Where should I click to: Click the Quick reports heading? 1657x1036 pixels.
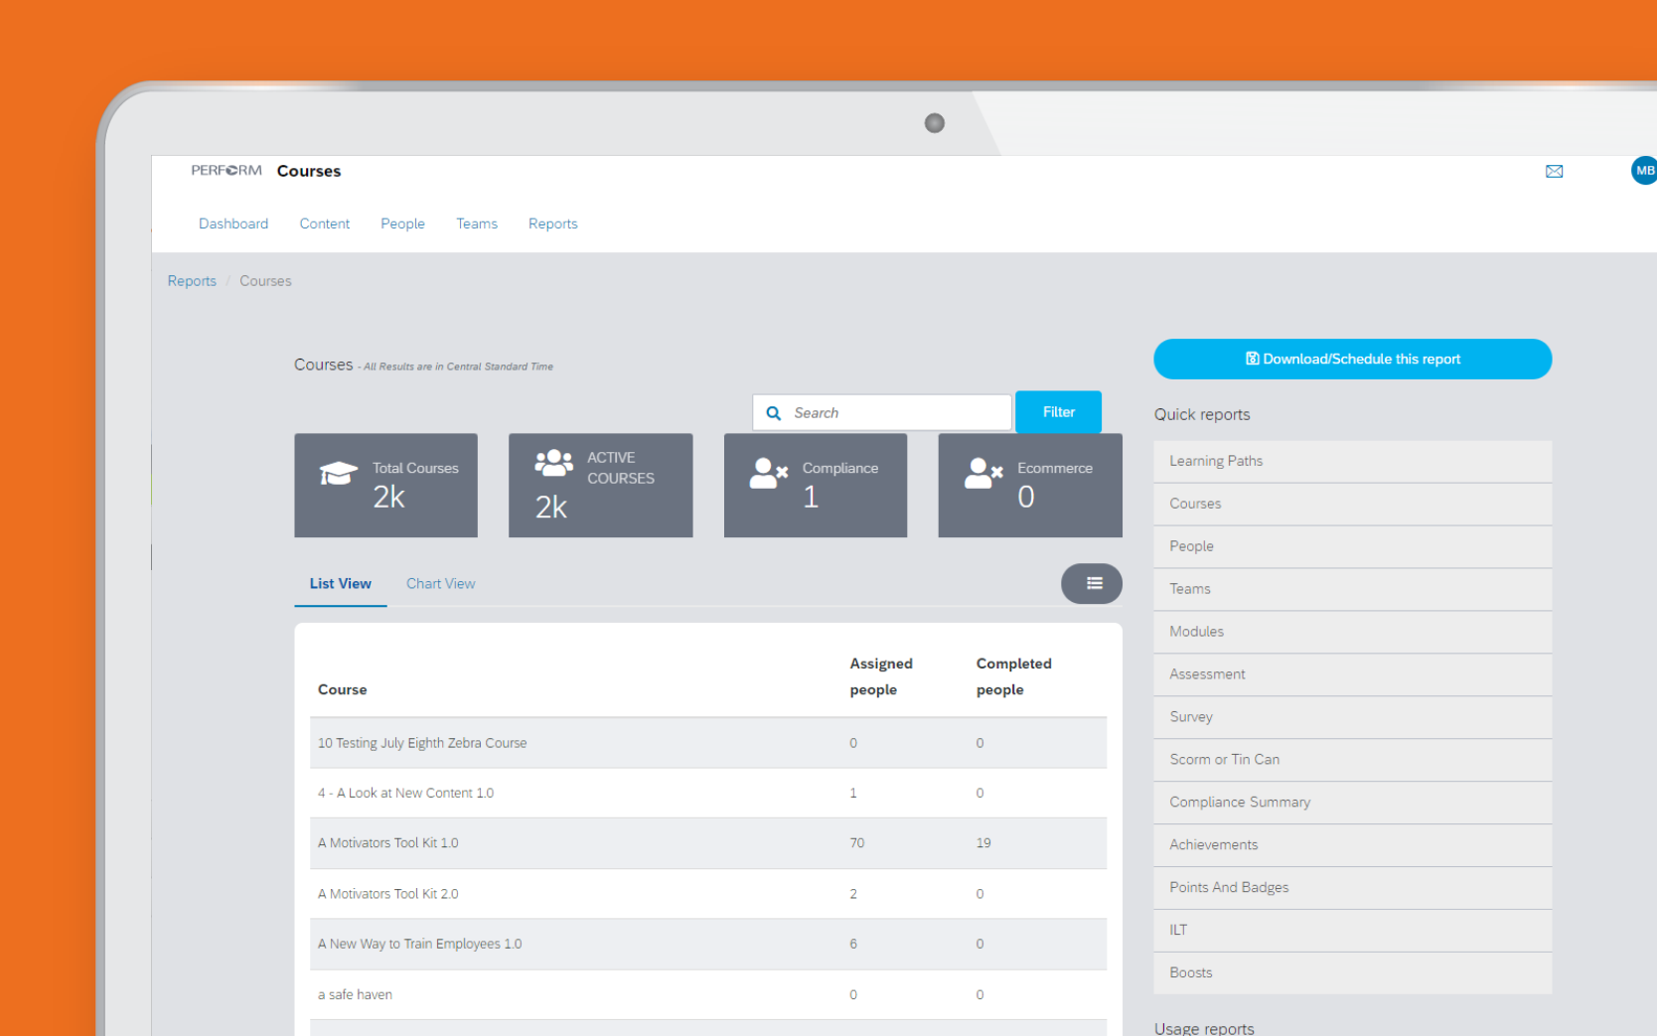(1202, 414)
